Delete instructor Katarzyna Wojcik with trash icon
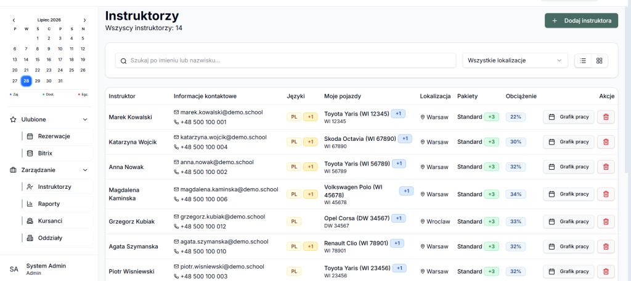 (x=606, y=141)
